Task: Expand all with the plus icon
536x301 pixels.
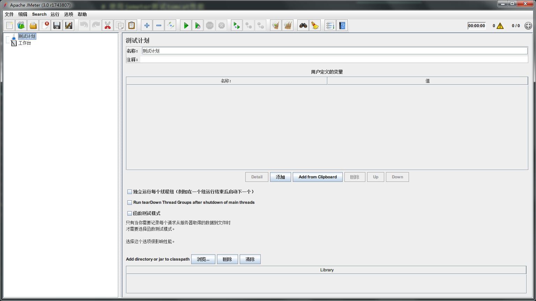Action: click(x=147, y=25)
